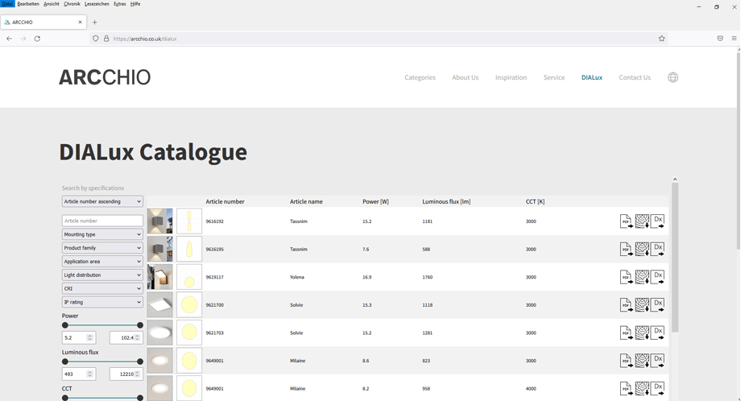Open the Inspiration page link
This screenshot has height=401, width=741.
click(511, 77)
